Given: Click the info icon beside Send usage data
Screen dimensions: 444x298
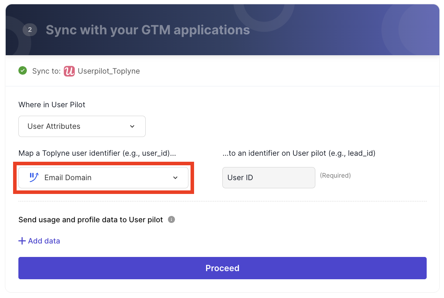Looking at the screenshot, I should click(171, 219).
